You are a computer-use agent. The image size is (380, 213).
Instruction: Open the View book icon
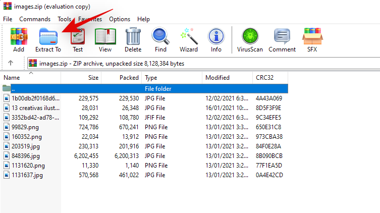click(105, 36)
